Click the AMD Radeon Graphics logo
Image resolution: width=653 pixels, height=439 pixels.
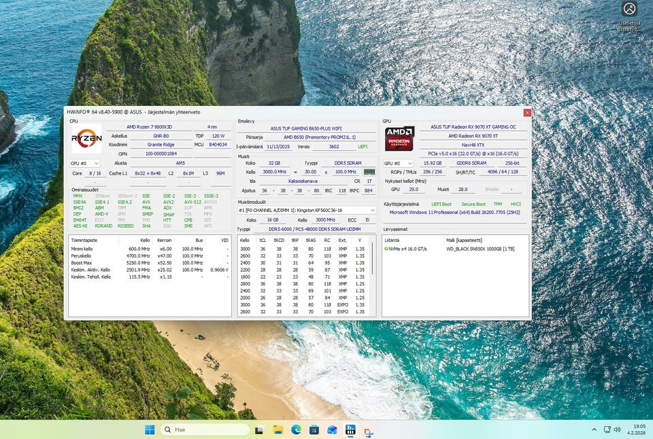(x=400, y=139)
